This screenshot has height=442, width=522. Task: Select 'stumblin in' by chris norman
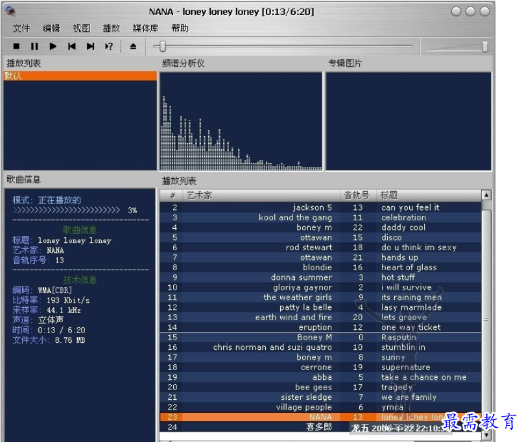point(320,347)
